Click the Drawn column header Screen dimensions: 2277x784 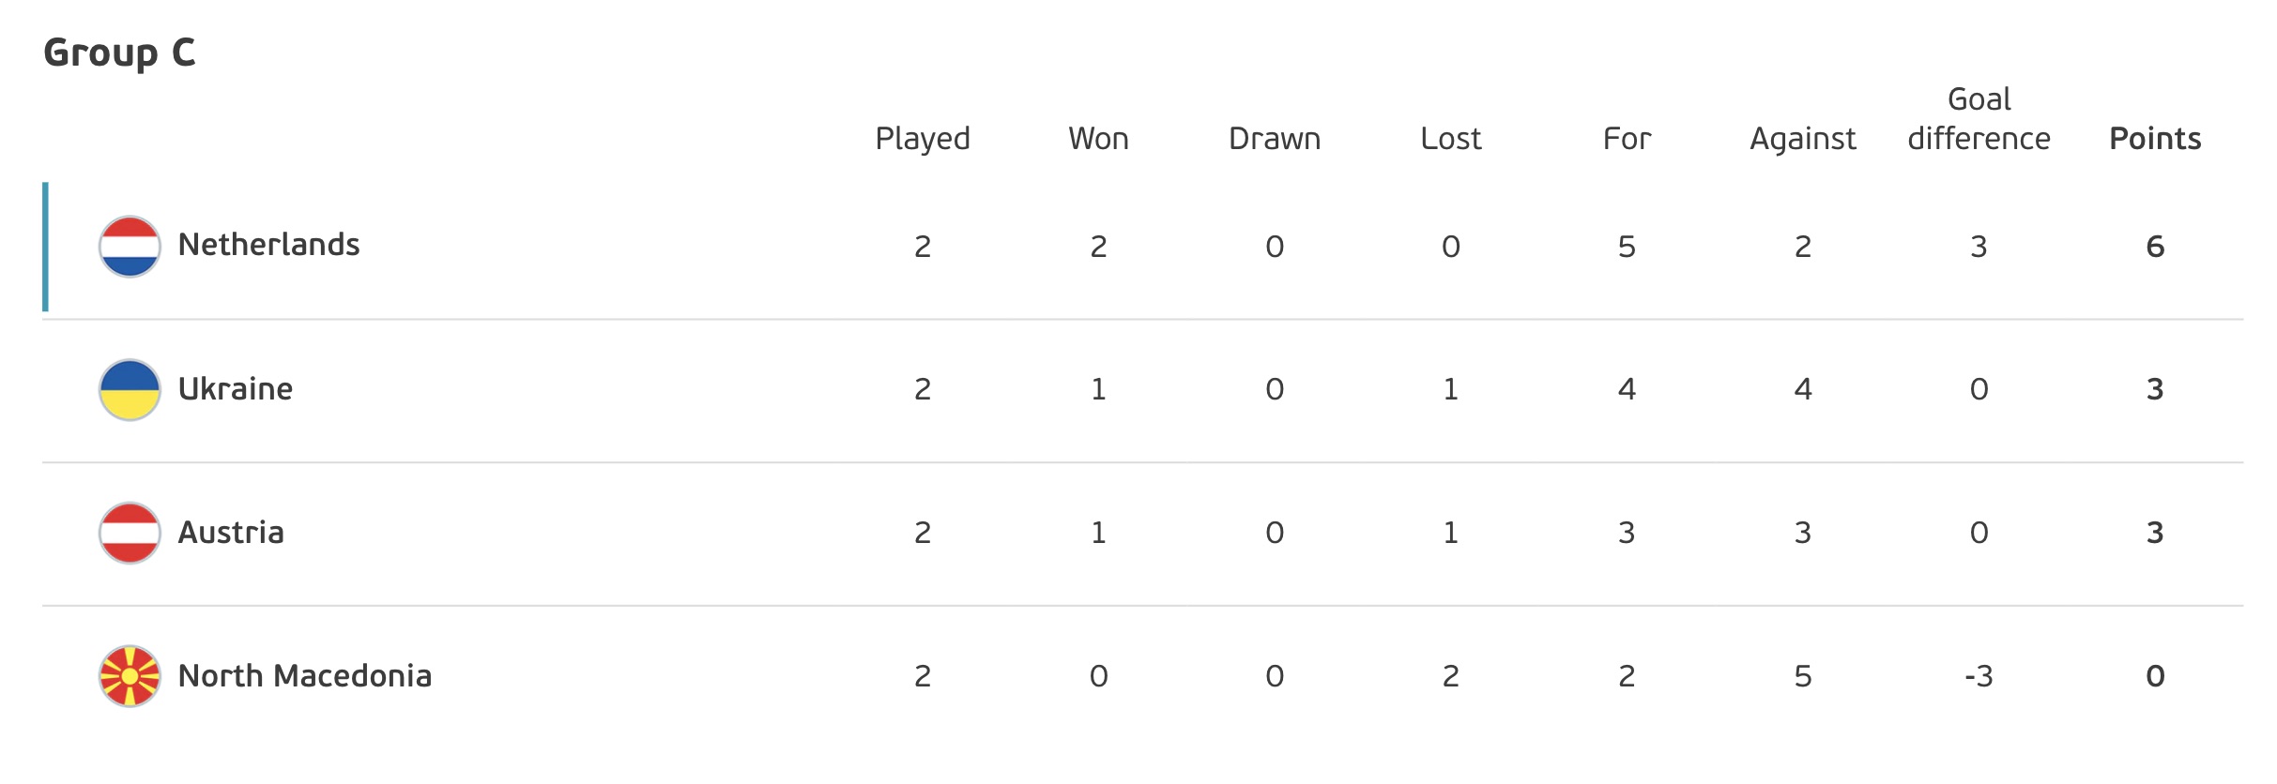(x=1275, y=139)
